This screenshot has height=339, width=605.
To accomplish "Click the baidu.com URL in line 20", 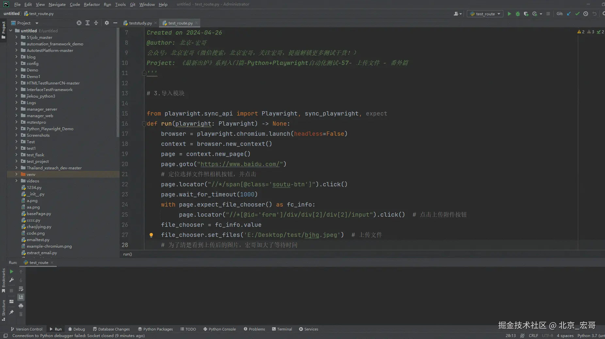I will click(240, 164).
